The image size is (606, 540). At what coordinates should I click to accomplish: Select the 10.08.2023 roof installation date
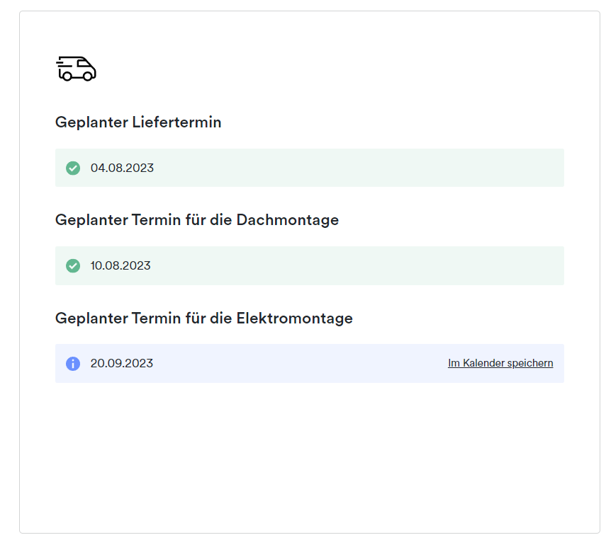[120, 265]
